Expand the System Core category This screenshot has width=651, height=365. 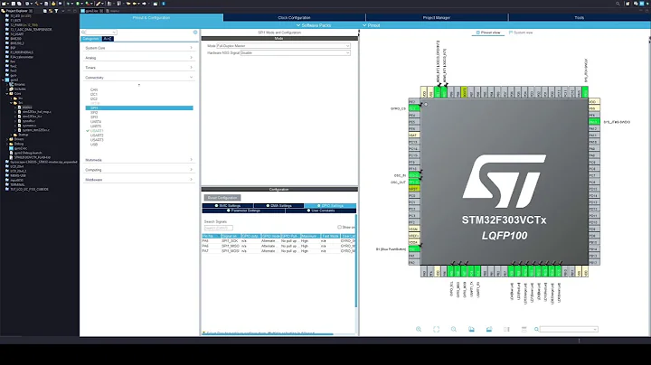(x=138, y=48)
